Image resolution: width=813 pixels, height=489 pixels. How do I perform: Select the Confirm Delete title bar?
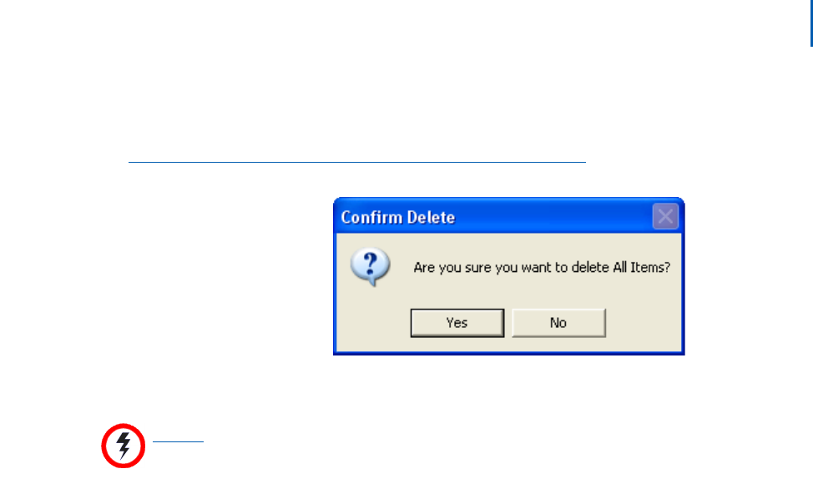tap(508, 216)
